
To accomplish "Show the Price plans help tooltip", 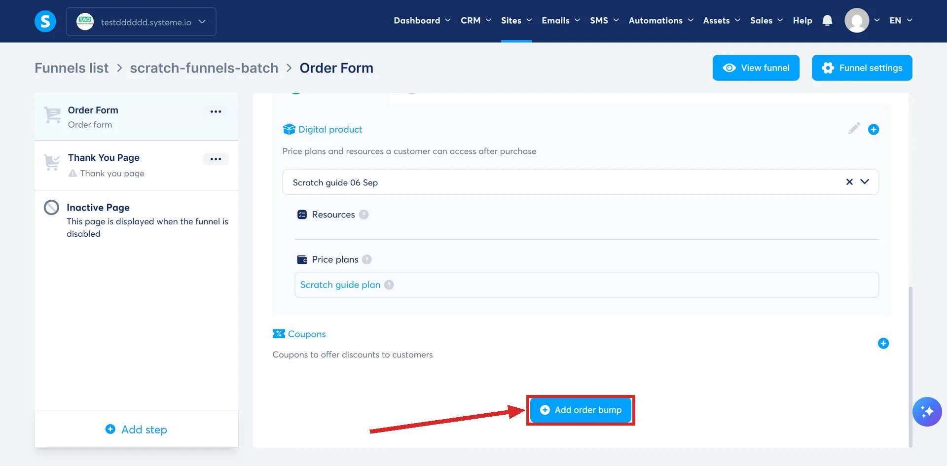I will (367, 259).
